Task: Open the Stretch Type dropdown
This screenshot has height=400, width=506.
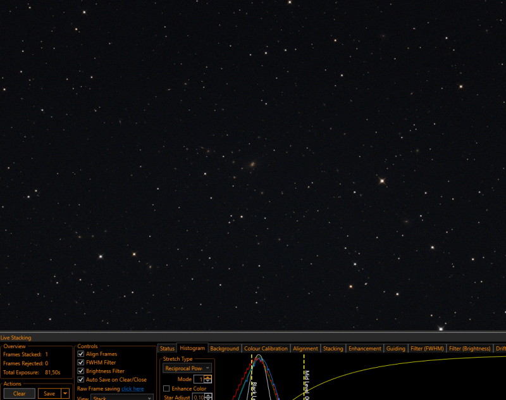Action: coord(187,368)
